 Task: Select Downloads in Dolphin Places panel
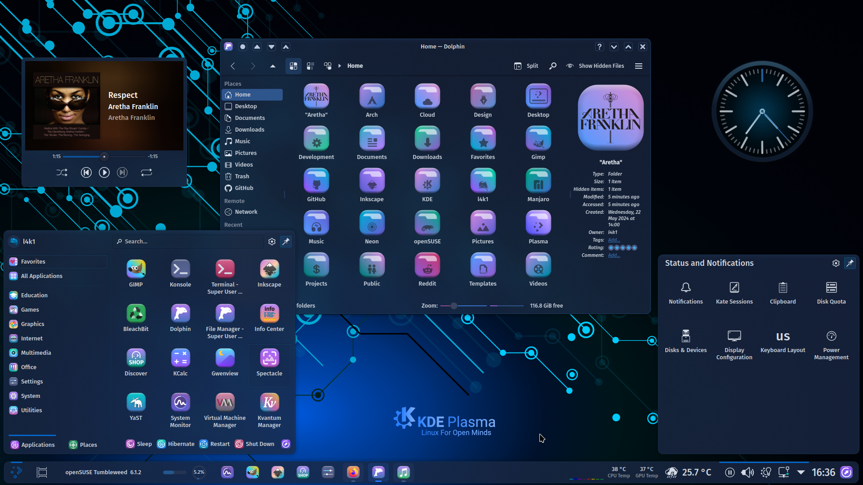pos(252,129)
